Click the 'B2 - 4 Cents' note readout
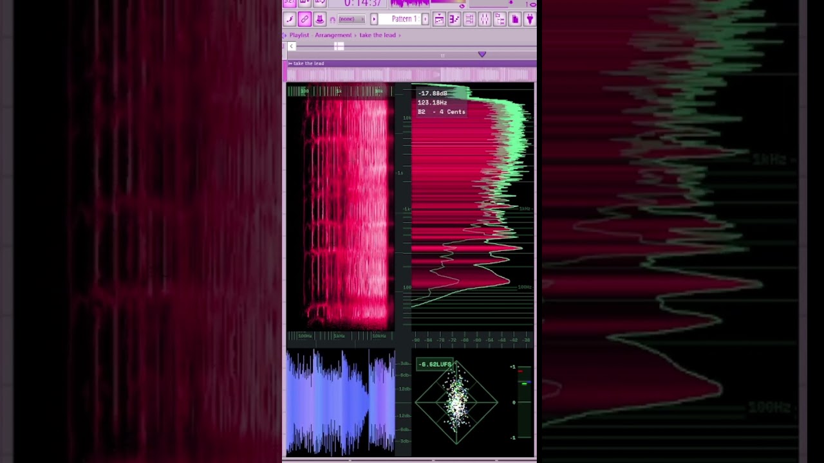 pos(442,112)
